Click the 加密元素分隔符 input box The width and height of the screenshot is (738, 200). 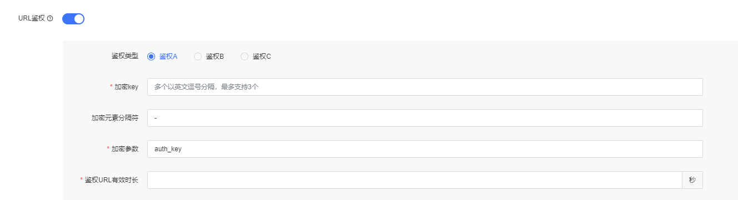(x=425, y=118)
